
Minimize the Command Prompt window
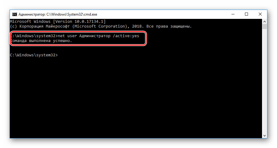[x=233, y=14]
